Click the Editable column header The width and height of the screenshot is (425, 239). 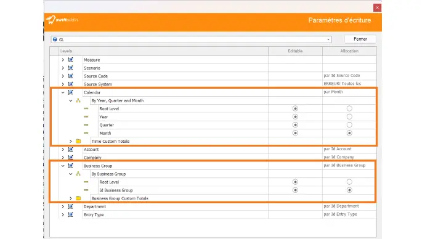(x=295, y=51)
